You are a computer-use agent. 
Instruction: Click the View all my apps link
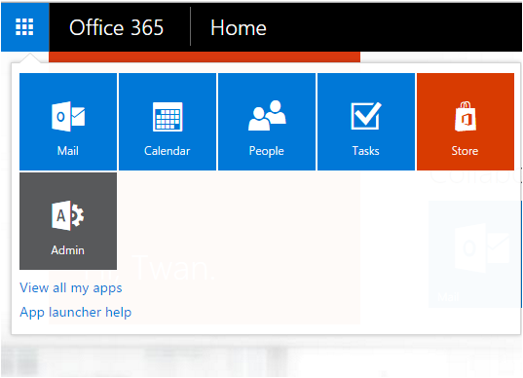(x=71, y=288)
